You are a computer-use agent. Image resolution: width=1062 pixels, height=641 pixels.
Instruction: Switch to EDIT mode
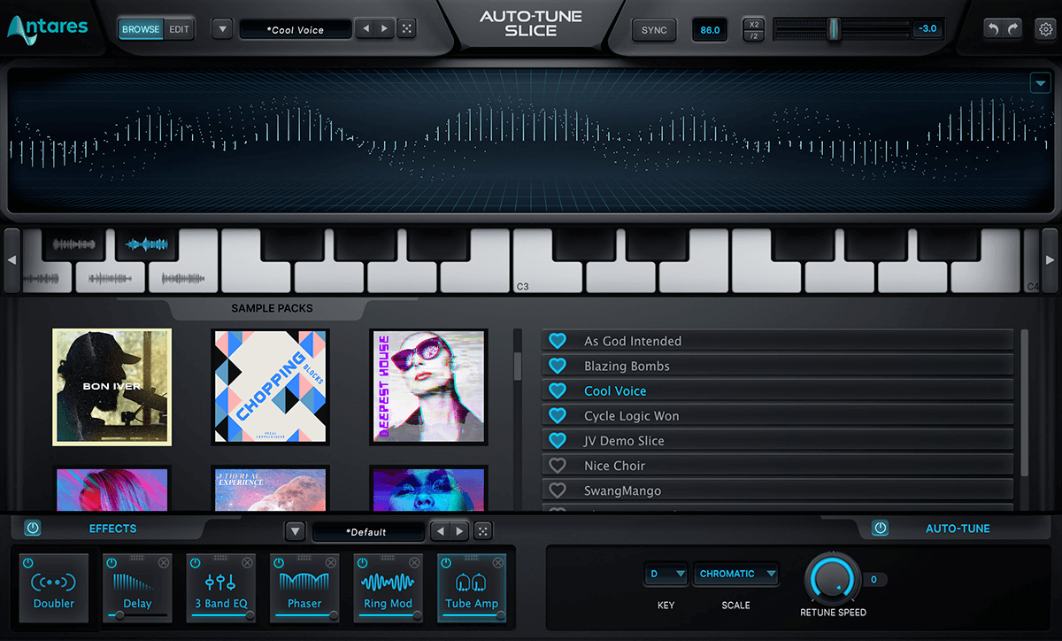click(x=180, y=29)
